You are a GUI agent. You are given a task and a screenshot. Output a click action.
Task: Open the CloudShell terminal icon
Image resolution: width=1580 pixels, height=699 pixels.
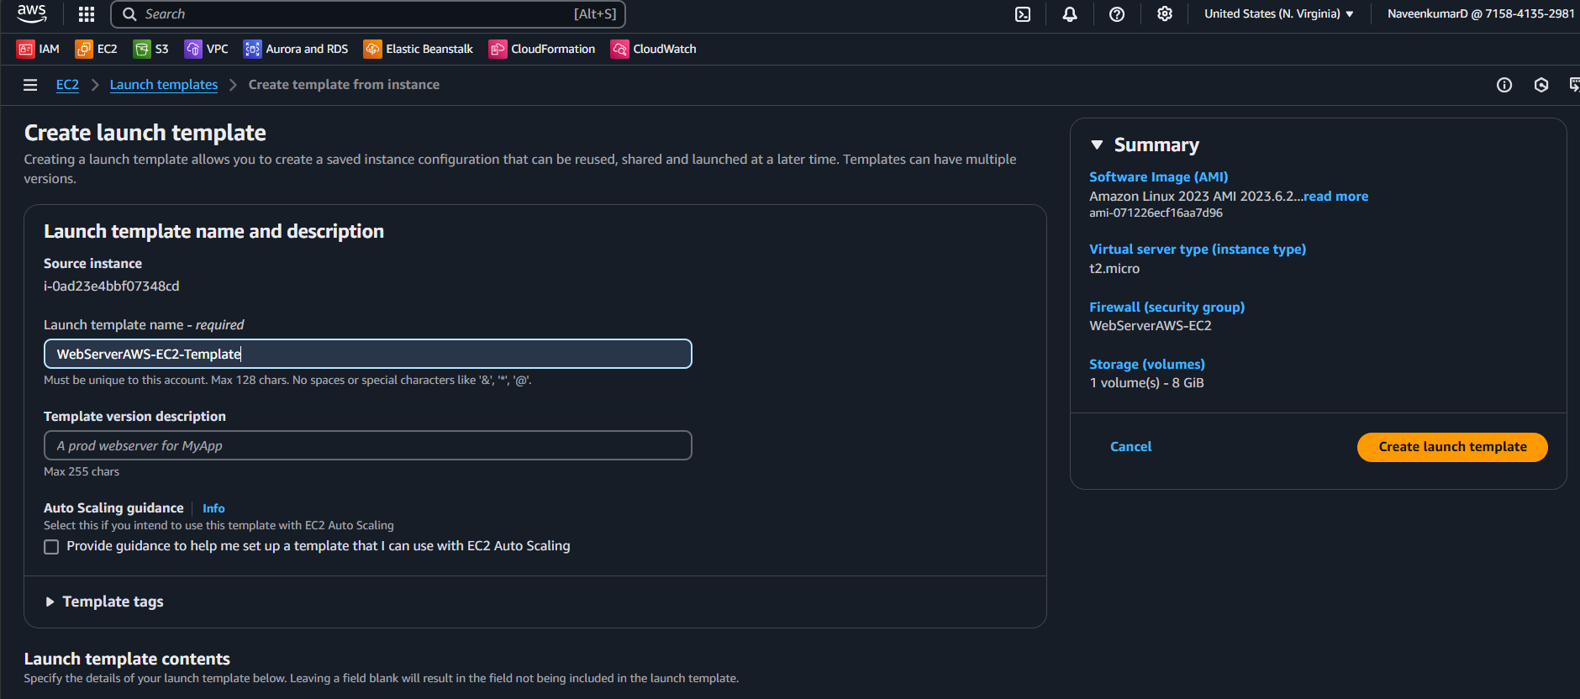1023,14
